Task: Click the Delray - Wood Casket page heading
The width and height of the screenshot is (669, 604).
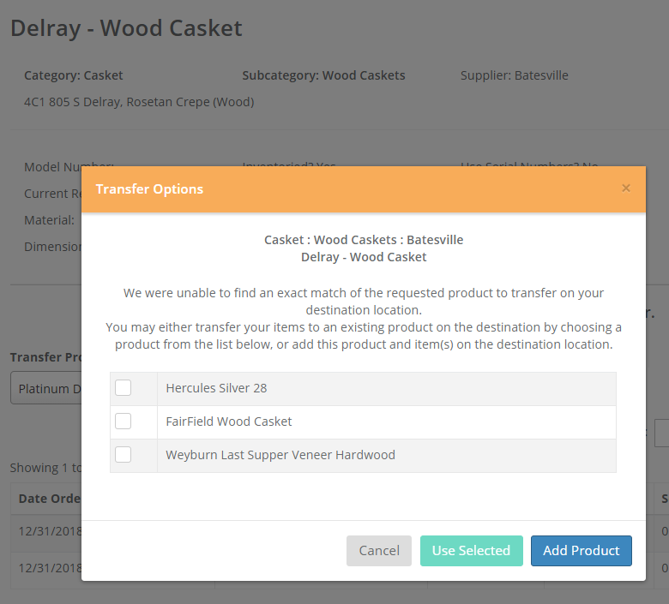Action: click(126, 28)
